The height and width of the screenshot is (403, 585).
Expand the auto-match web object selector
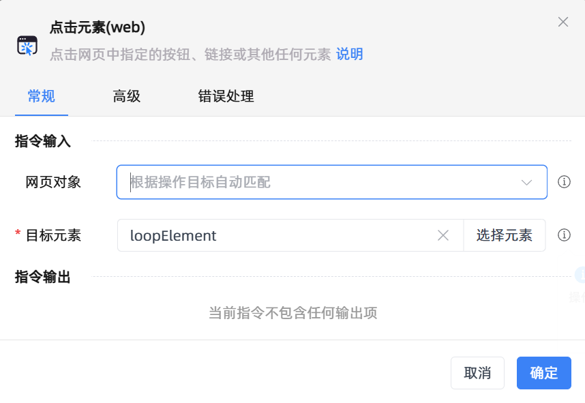(x=331, y=182)
